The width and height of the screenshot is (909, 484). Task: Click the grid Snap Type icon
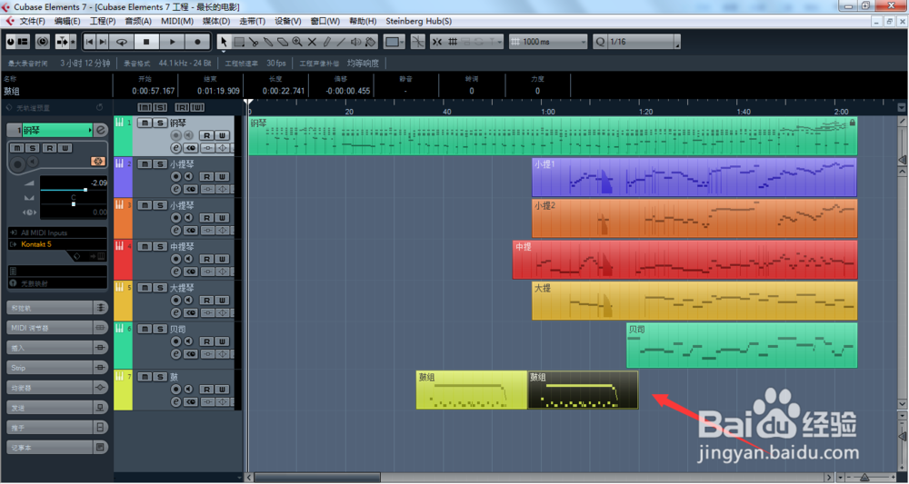click(453, 42)
